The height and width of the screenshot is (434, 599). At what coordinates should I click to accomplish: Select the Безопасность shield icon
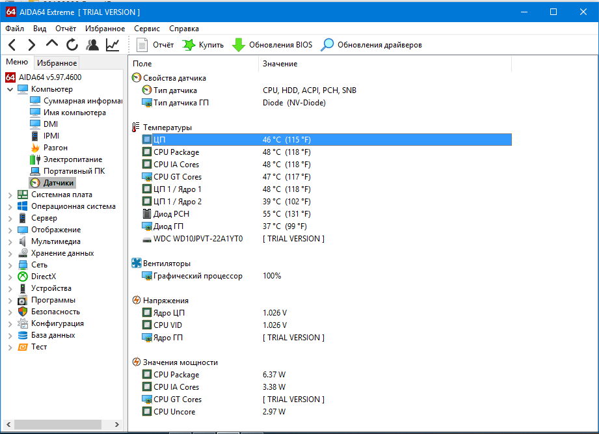tap(23, 312)
